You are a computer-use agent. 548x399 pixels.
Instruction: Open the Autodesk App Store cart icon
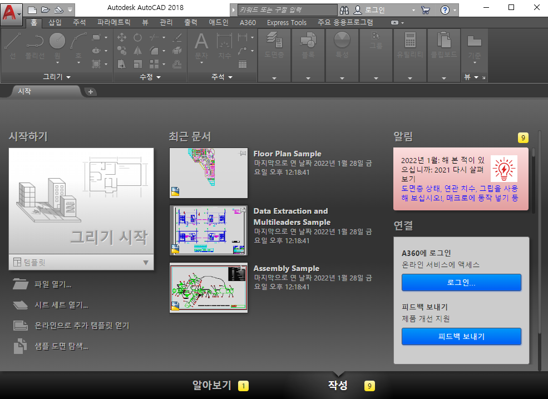coord(426,10)
